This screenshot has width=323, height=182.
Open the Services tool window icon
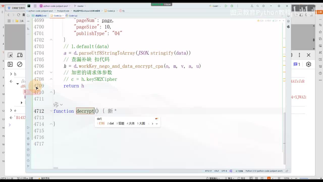(28, 150)
